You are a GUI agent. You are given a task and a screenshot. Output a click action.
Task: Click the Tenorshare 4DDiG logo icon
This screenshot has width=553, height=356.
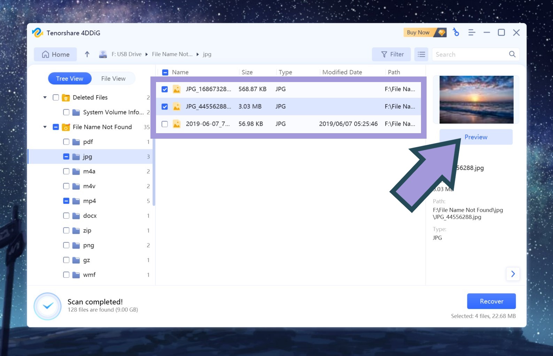click(x=37, y=33)
